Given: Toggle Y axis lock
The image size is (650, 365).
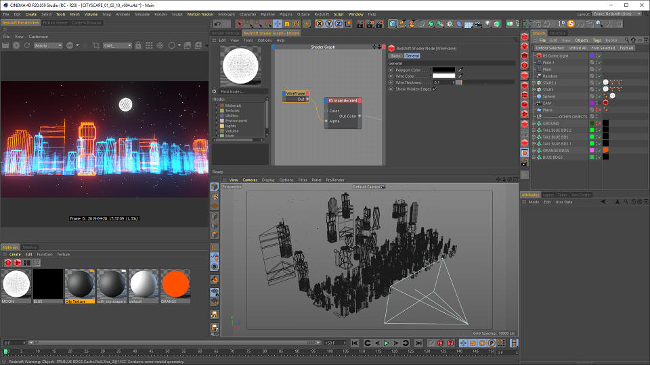Looking at the screenshot, I should (329, 24).
